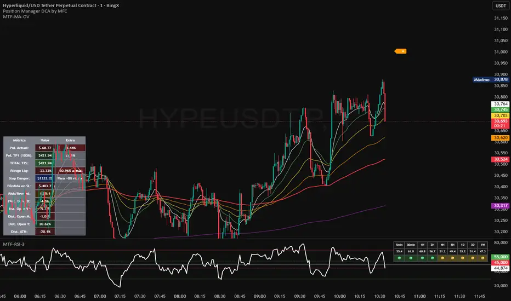Click the Pnl Actual value cell
This screenshot has height=301, width=511.
pos(44,148)
